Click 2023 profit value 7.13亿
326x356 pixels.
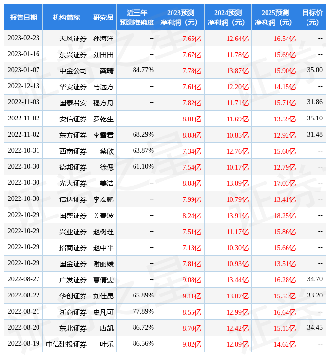192,248
